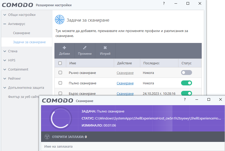Click the СТАТУС scanned file path
This screenshot has height=151, width=225.
point(158,118)
